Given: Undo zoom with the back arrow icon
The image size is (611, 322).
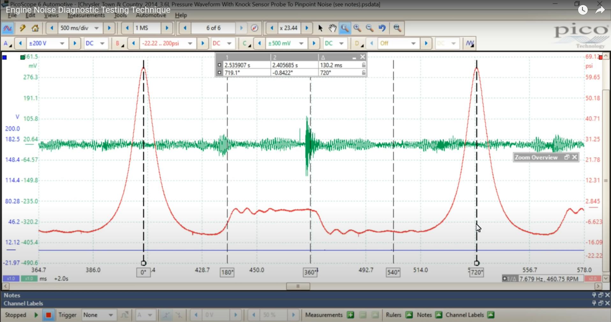Looking at the screenshot, I should 382,28.
